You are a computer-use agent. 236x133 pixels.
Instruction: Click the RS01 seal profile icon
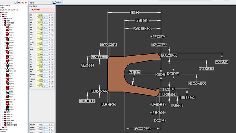pyautogui.click(x=7, y=27)
